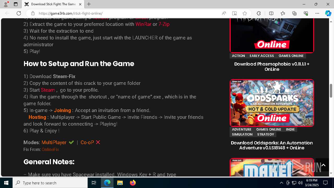
Task: Open the browser profile icon
Action: click(x=5, y=4)
